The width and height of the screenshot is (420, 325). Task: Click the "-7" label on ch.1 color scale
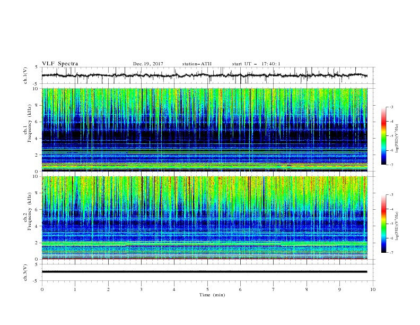point(391,165)
